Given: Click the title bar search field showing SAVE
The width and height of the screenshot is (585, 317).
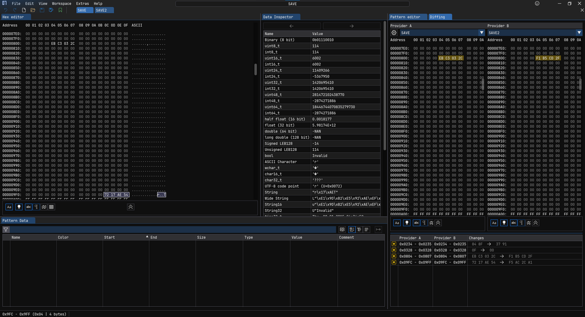Looking at the screenshot, I should pyautogui.click(x=292, y=4).
